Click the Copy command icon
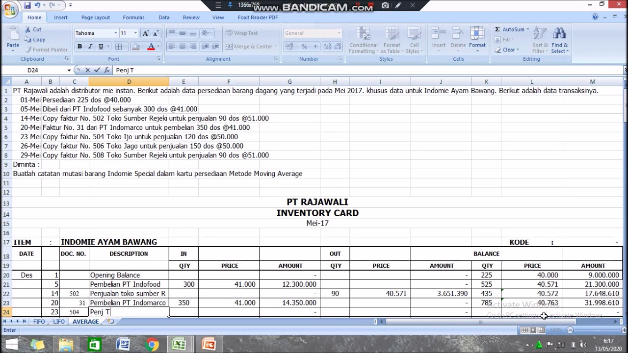Viewport: 628px width, 353px height. pos(27,40)
